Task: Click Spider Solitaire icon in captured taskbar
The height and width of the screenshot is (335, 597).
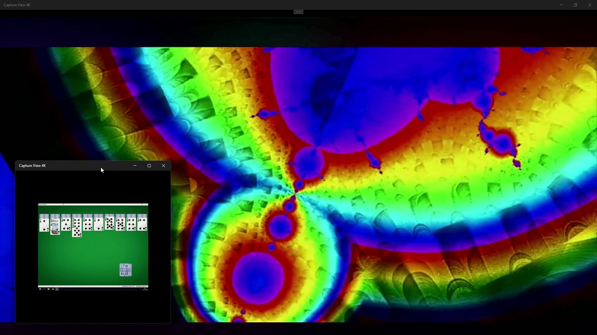Action: [x=57, y=289]
